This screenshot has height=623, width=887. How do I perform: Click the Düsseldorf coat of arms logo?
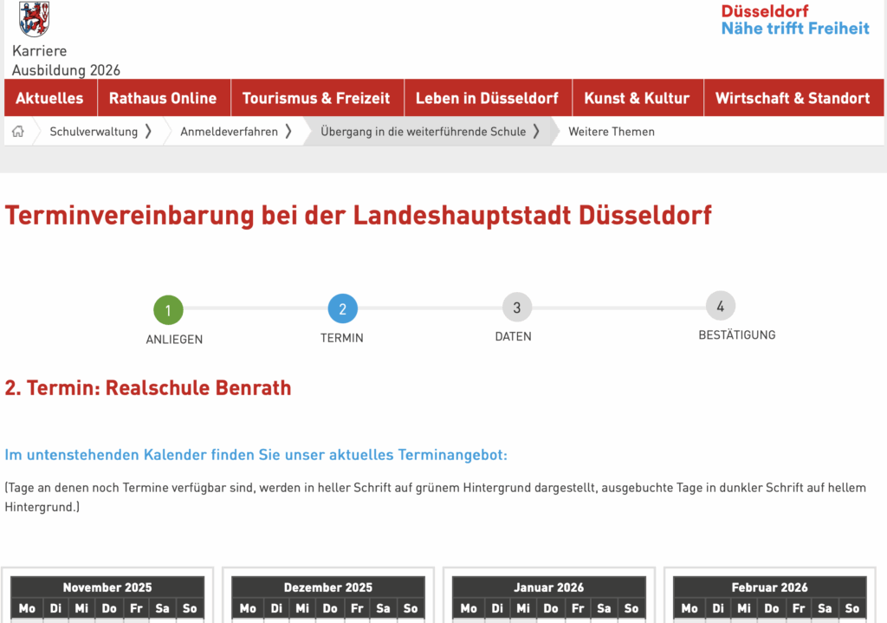[34, 18]
